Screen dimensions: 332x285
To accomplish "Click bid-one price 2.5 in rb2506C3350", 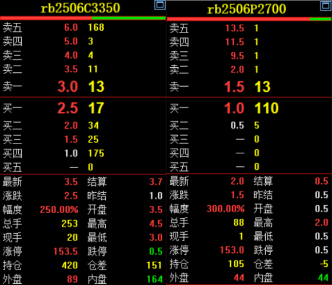I will 68,108.
